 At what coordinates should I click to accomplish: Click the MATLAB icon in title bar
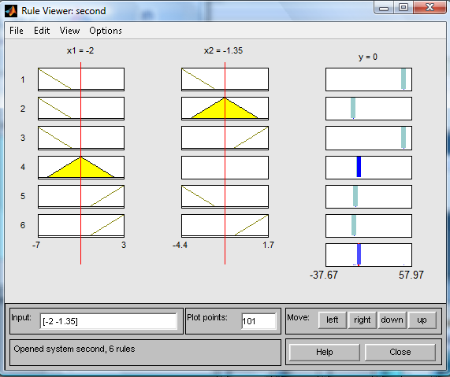point(11,11)
